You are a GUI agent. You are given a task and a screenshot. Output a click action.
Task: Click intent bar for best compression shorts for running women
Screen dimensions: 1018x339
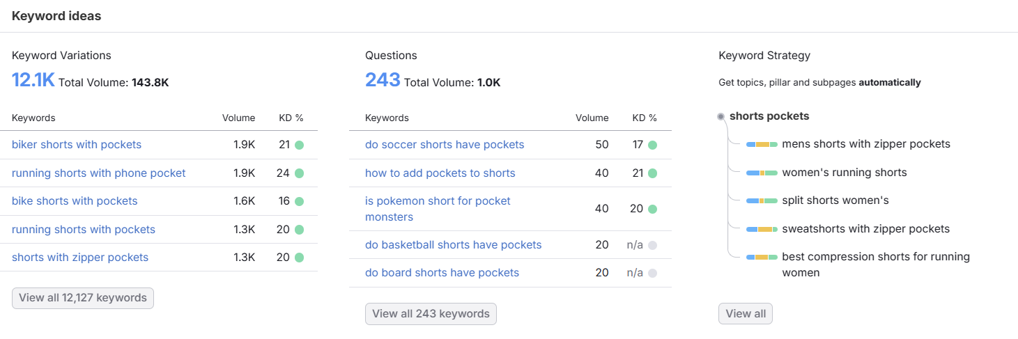[762, 257]
